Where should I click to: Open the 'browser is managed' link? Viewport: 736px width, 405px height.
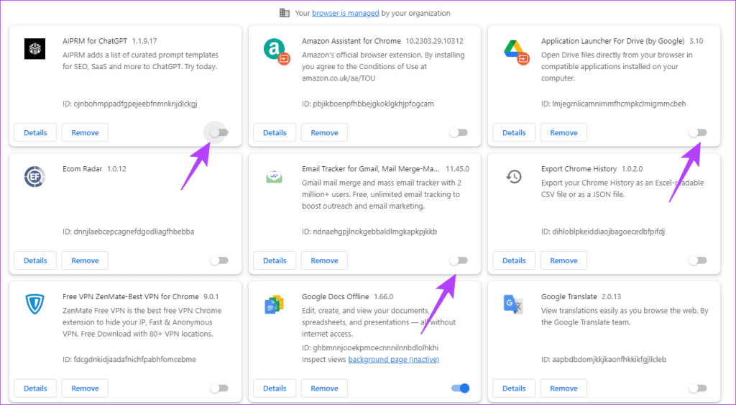[x=338, y=13]
